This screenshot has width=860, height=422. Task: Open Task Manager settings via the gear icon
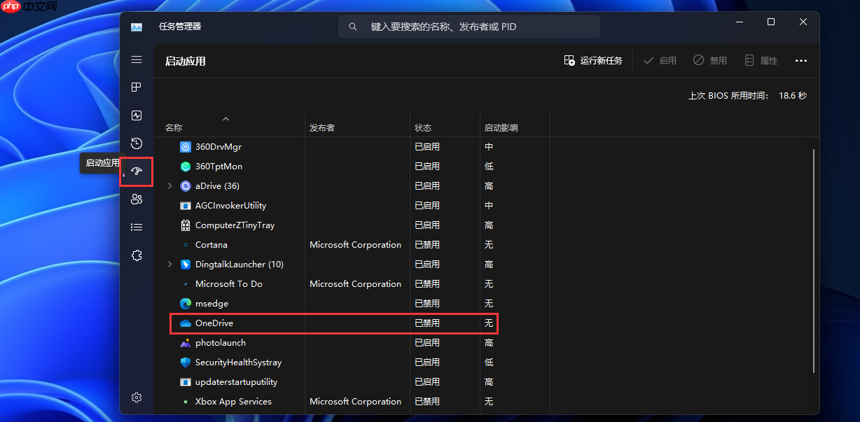pyautogui.click(x=137, y=397)
